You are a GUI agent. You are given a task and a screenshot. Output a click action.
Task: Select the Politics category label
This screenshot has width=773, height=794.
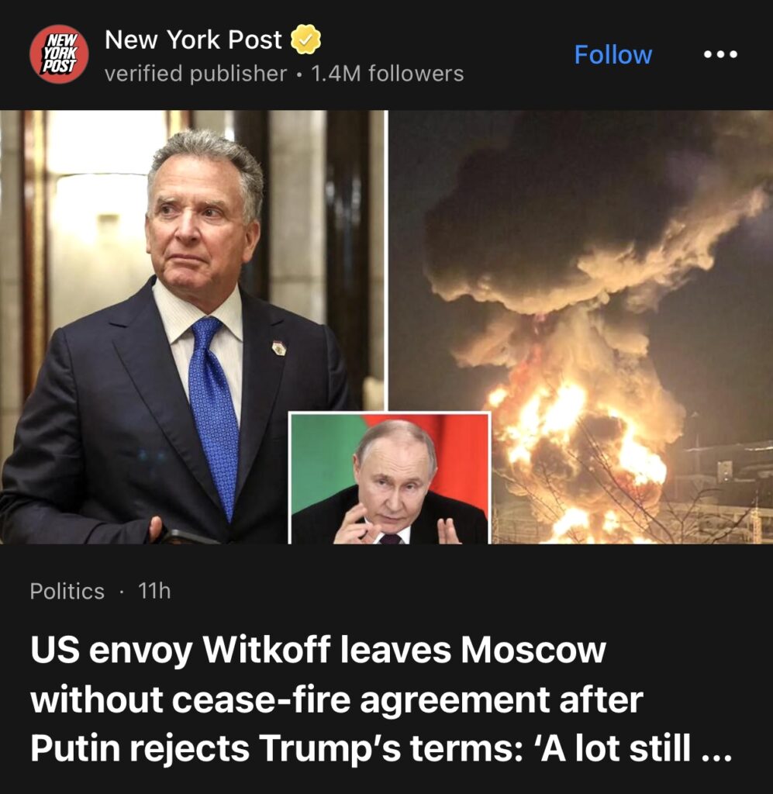67,591
